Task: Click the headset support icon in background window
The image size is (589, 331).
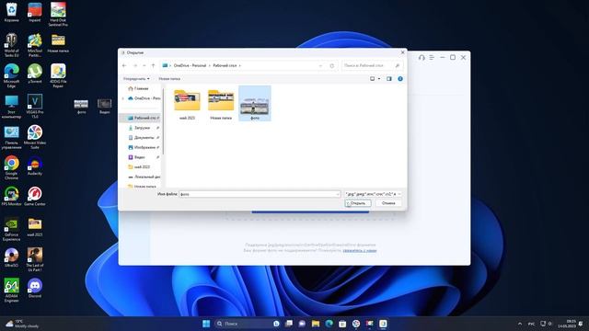Action: pos(422,57)
